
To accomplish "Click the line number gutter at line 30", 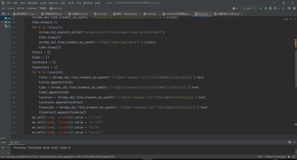I will 14,72.
